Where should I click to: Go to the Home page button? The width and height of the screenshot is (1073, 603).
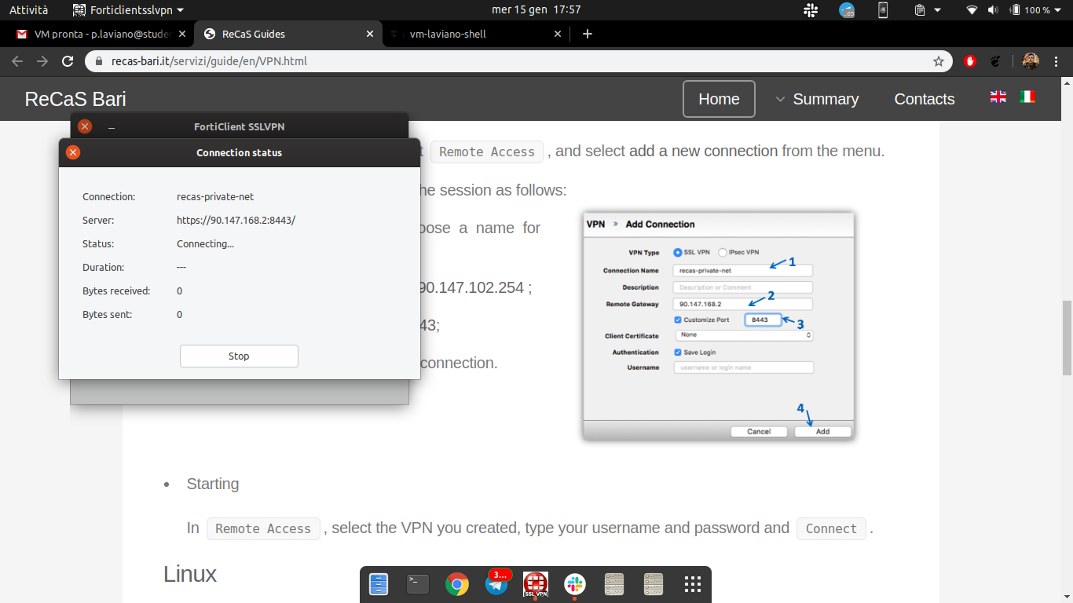tap(719, 99)
